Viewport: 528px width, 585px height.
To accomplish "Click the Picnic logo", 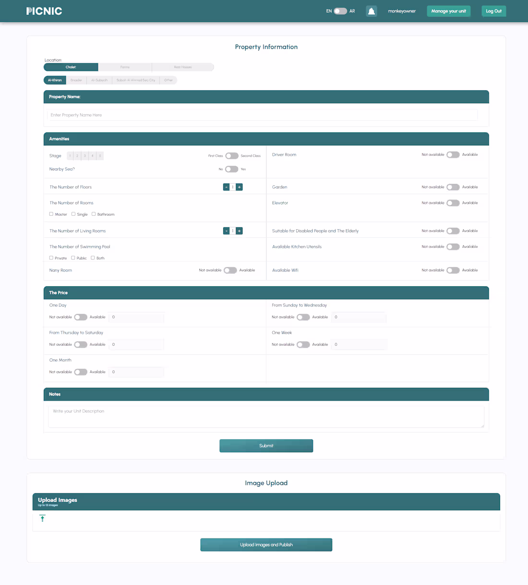I will [x=44, y=11].
